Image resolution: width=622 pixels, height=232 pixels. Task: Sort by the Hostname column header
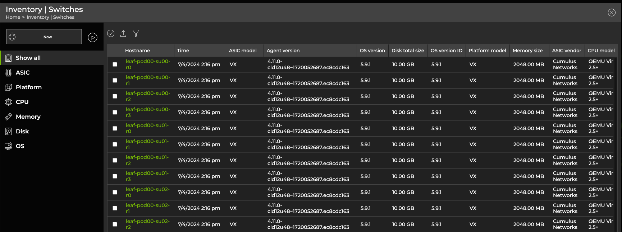click(x=137, y=51)
